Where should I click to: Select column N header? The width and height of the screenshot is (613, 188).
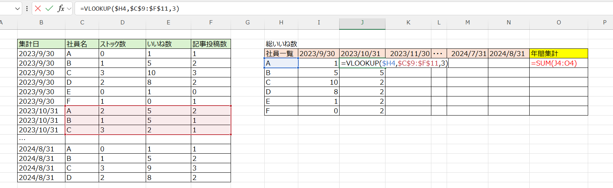(x=509, y=22)
